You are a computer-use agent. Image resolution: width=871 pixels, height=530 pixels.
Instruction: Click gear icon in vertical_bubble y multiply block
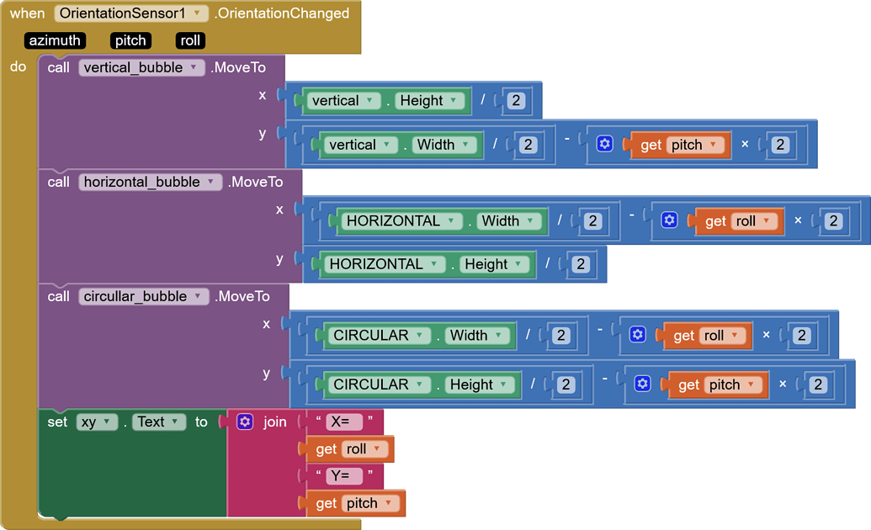coord(604,145)
